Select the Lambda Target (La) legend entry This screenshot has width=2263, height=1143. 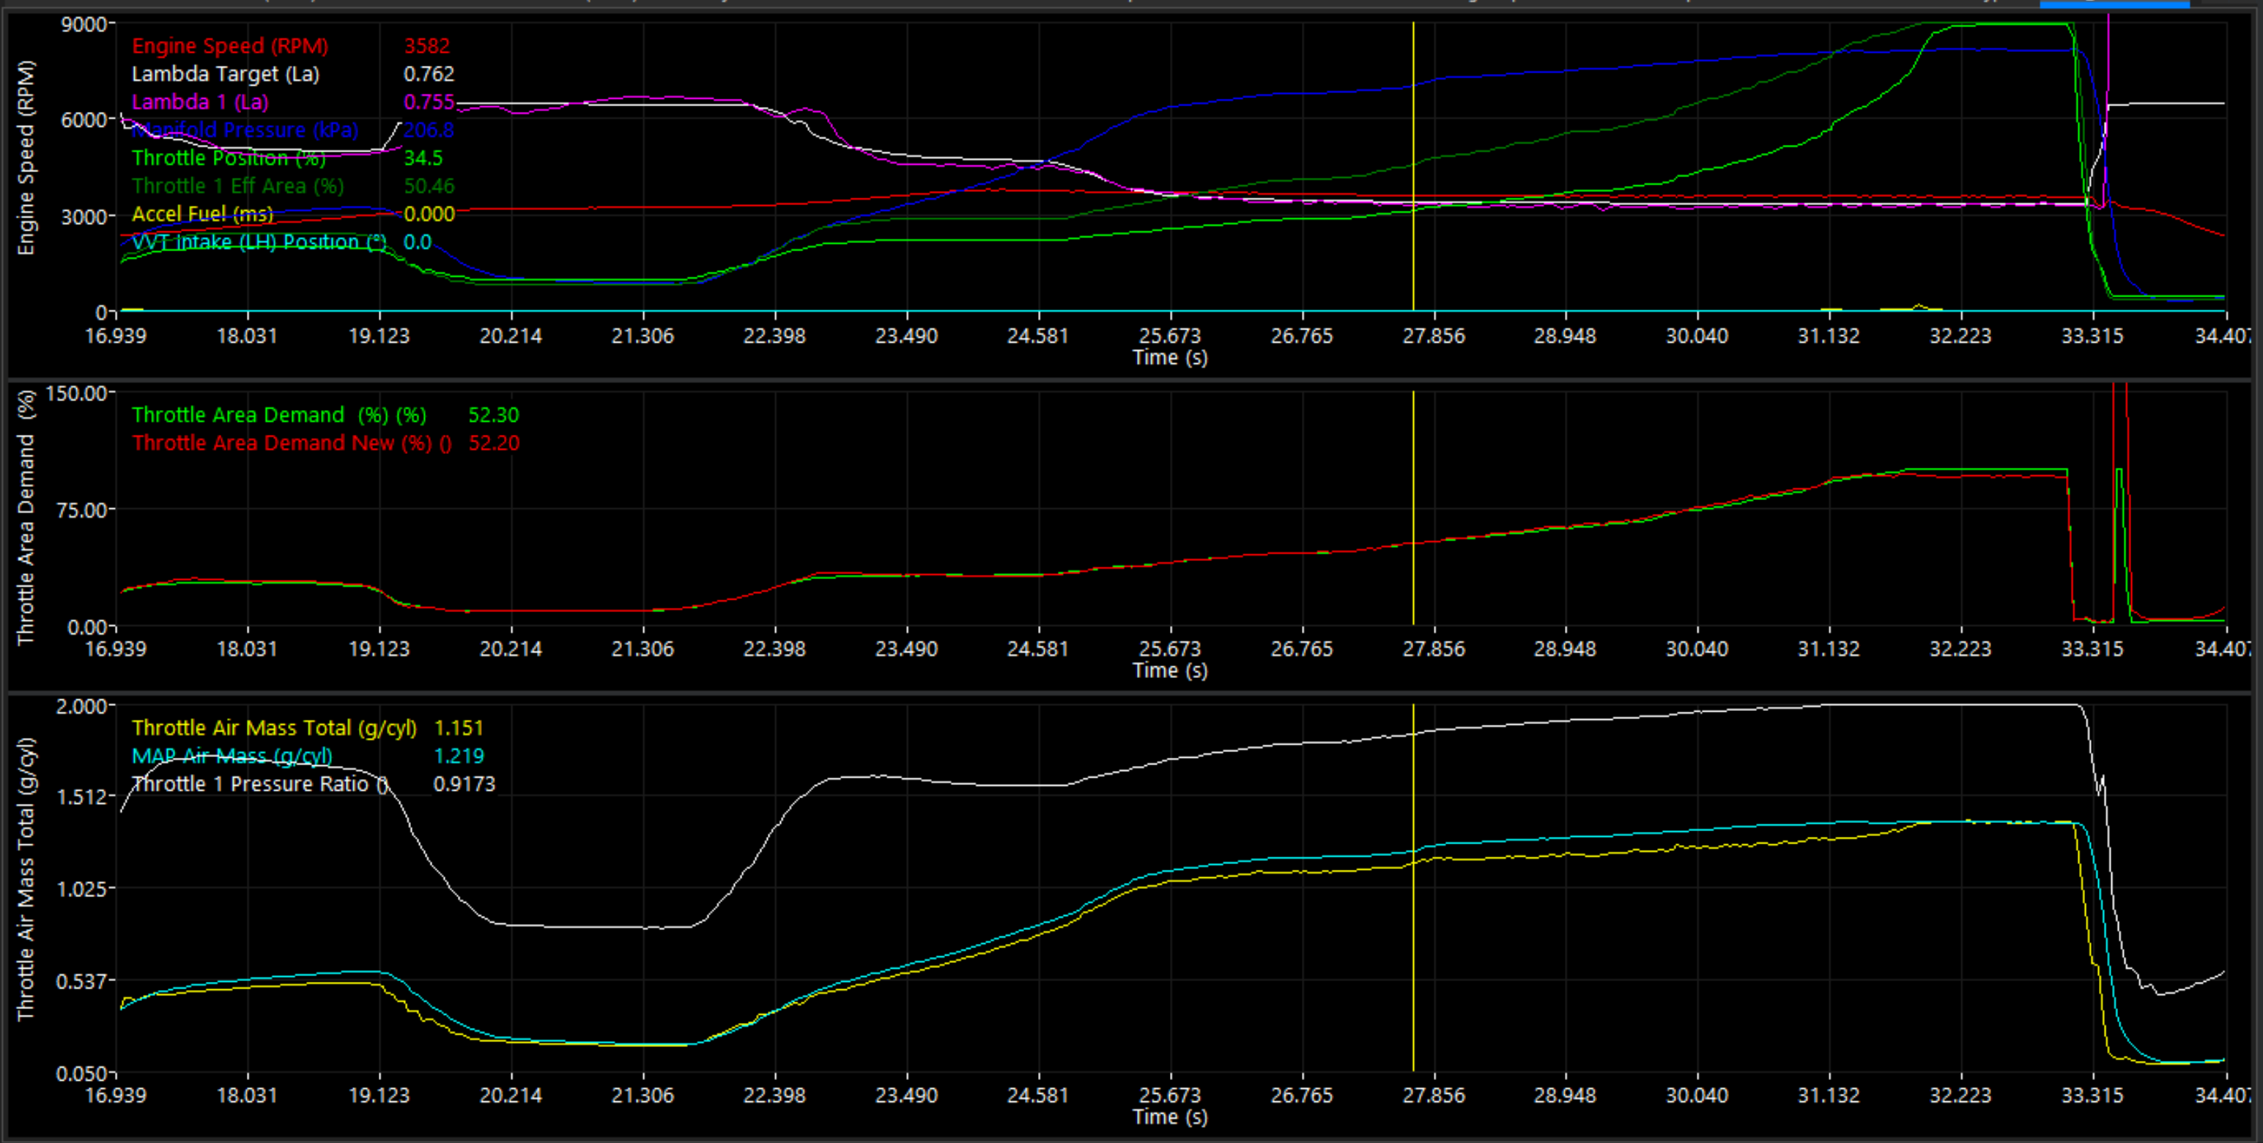pyautogui.click(x=225, y=74)
